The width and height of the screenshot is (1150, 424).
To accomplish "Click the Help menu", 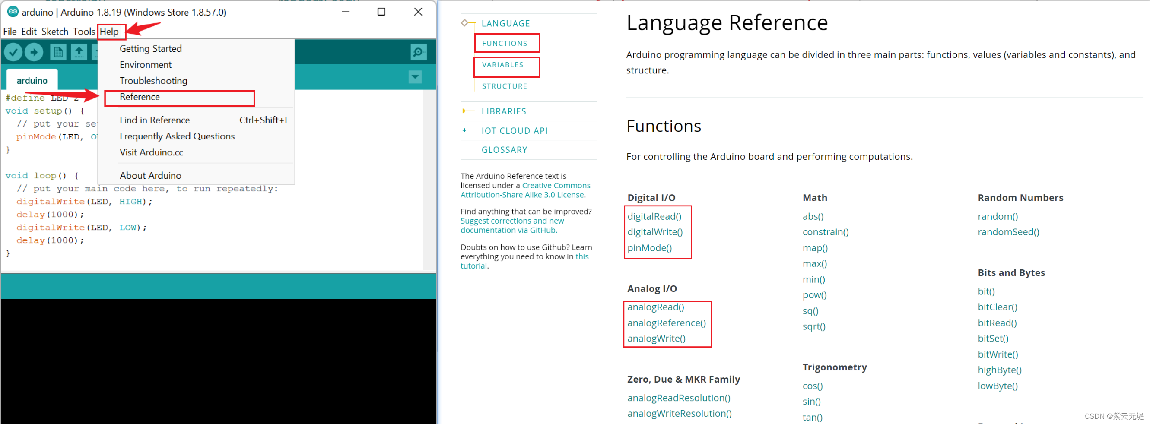I will pos(109,31).
